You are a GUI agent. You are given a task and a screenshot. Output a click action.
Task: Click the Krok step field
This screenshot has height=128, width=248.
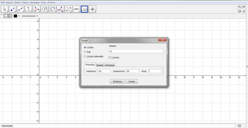pyautogui.click(x=155, y=71)
